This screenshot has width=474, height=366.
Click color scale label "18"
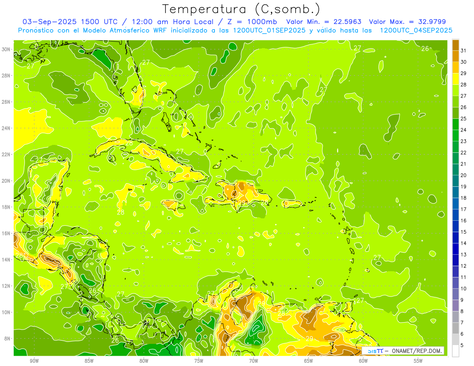[x=464, y=198]
